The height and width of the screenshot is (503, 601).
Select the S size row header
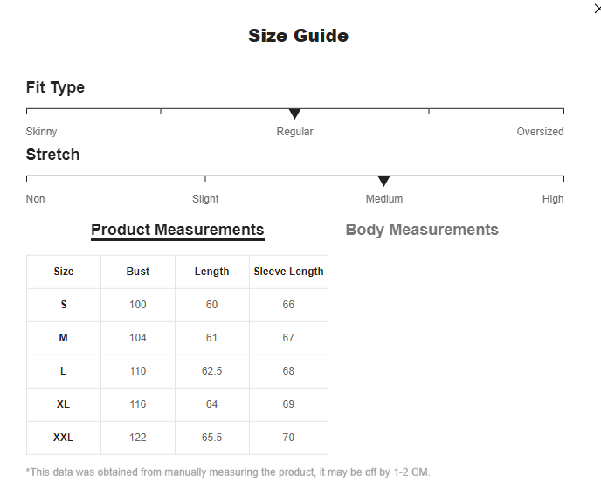pyautogui.click(x=64, y=305)
